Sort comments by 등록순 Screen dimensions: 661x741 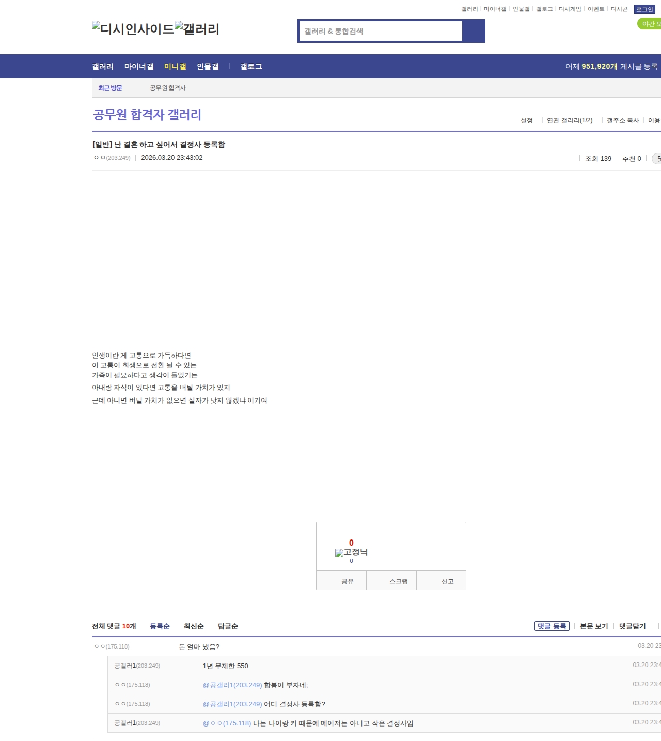[x=160, y=626]
